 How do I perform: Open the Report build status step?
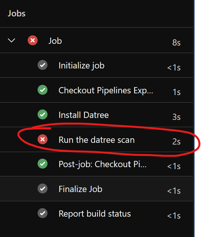tap(95, 214)
